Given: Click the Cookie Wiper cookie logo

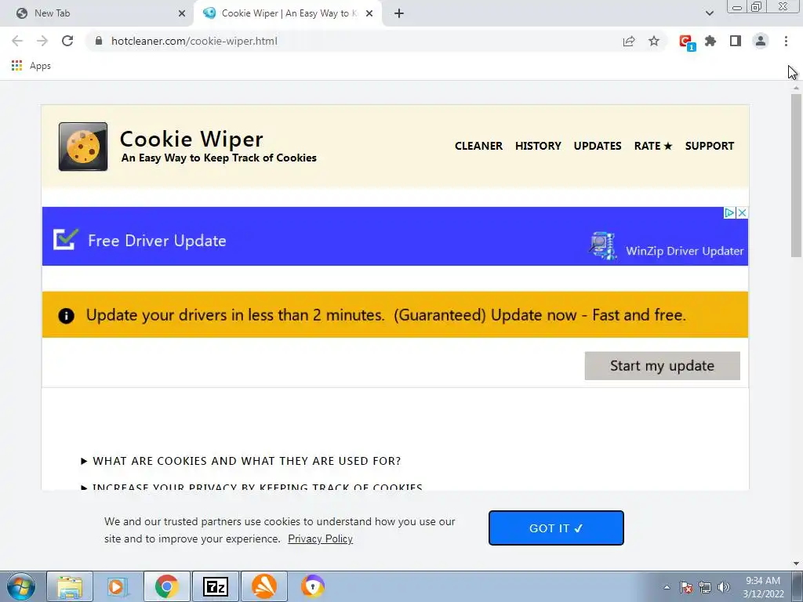Looking at the screenshot, I should click(83, 147).
